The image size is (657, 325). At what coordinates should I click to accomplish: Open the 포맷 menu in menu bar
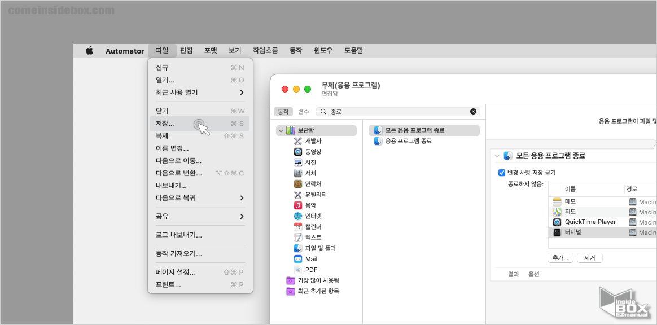click(x=211, y=51)
